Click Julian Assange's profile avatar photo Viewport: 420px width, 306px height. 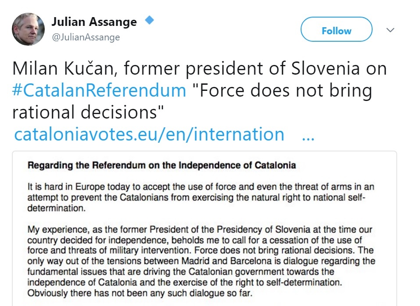pos(28,29)
